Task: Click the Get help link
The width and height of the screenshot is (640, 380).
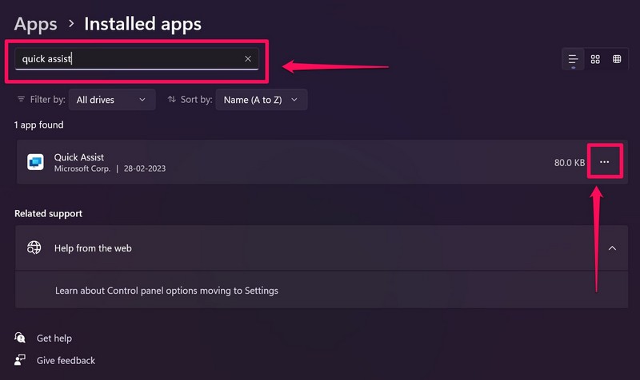Action: click(x=54, y=338)
